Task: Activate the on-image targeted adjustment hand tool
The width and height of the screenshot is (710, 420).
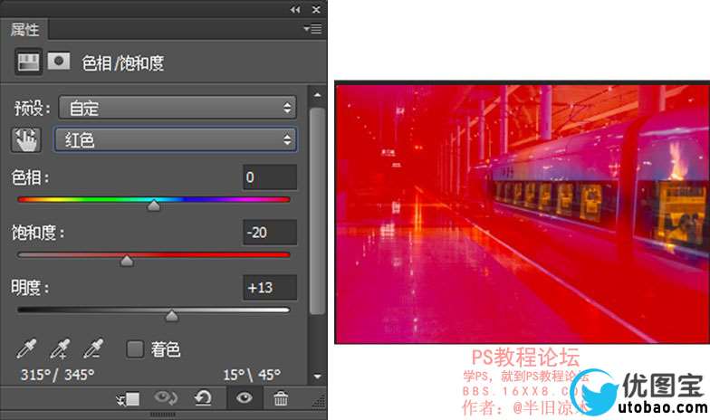Action: point(28,139)
